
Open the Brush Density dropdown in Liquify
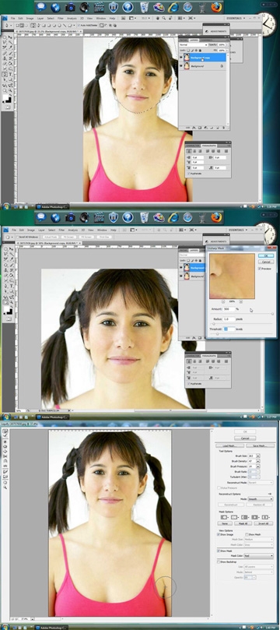[258, 461]
